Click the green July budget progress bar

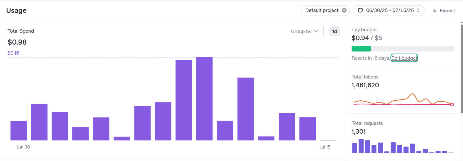[x=361, y=49]
